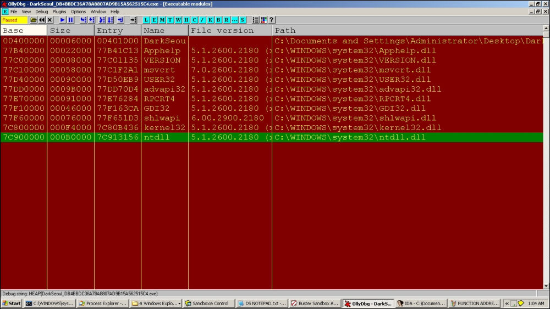Select the VERSION module name
Image resolution: width=550 pixels, height=309 pixels.
click(162, 60)
